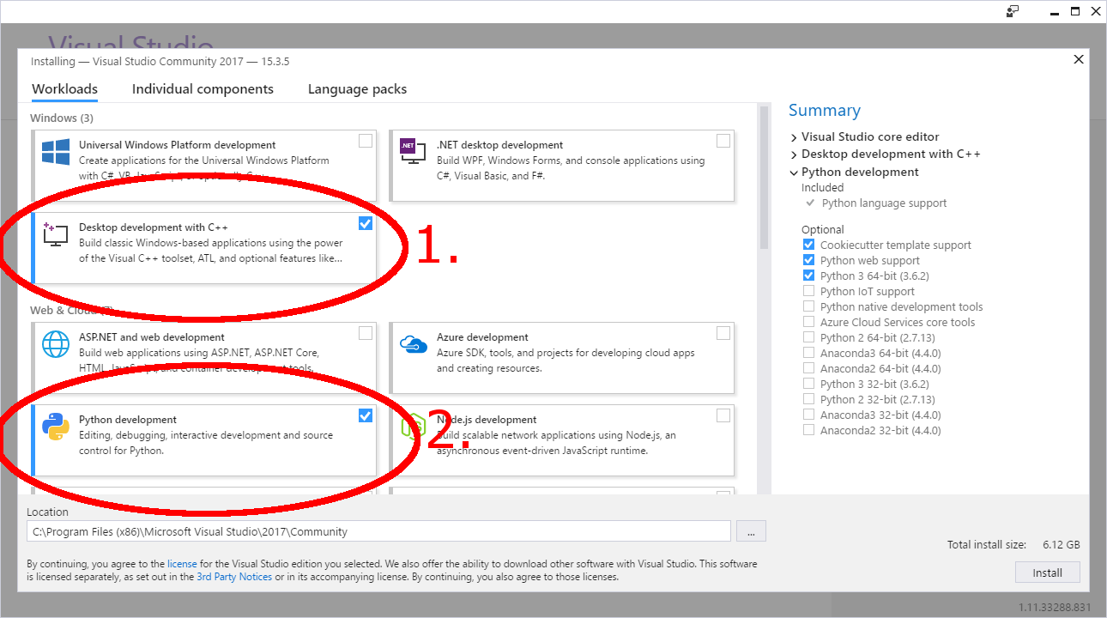
Task: Uncheck Python web support option
Action: pyautogui.click(x=808, y=260)
